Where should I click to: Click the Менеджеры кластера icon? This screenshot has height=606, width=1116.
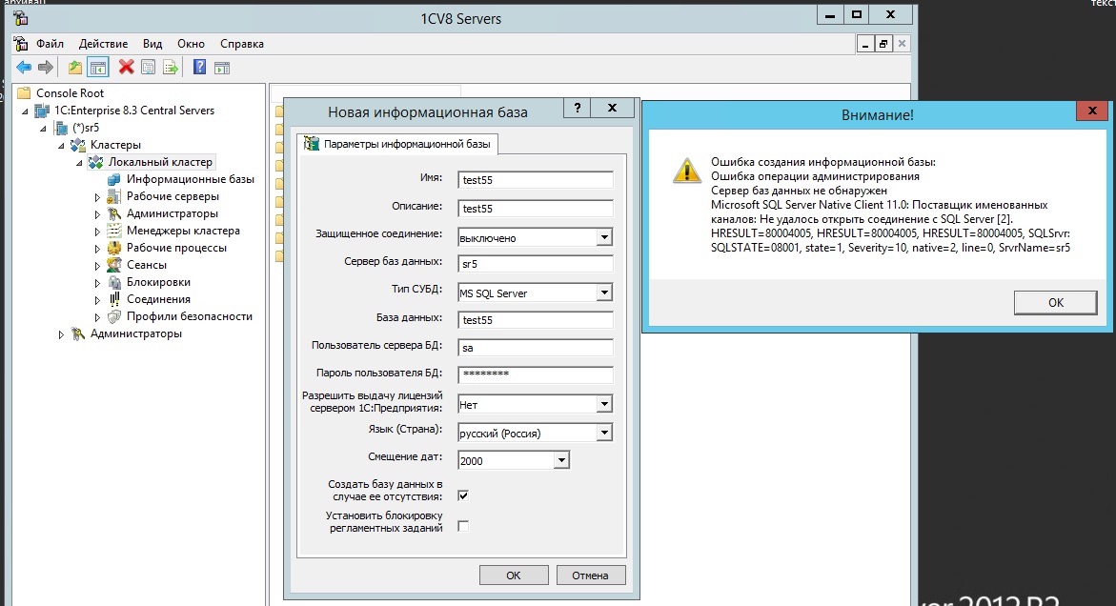tap(113, 231)
